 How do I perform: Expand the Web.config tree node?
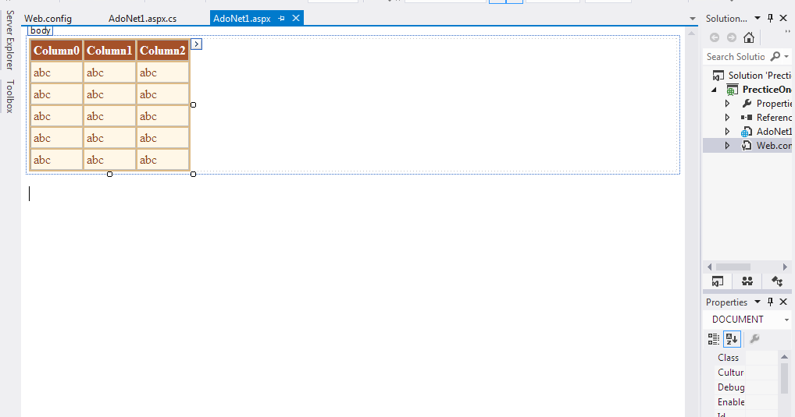(727, 145)
